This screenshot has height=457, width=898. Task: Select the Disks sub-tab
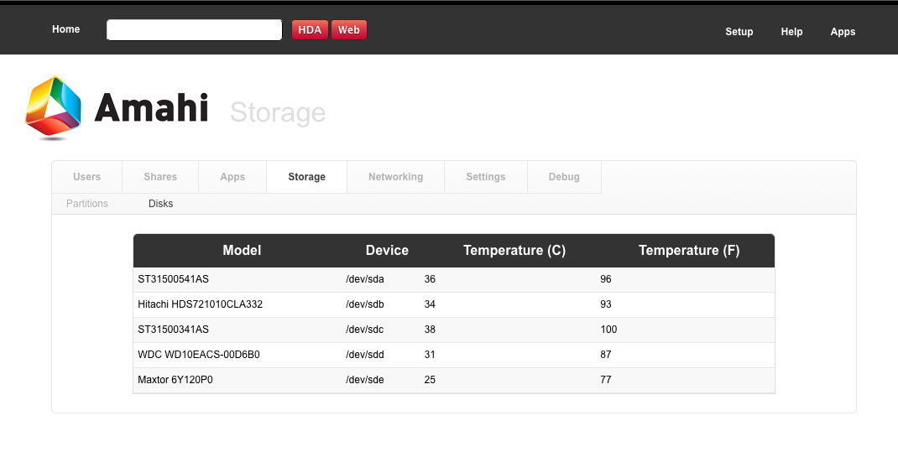click(x=160, y=204)
